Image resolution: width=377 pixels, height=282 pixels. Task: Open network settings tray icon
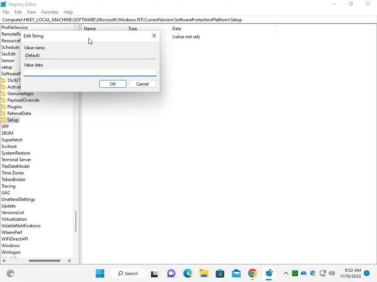click(323, 273)
